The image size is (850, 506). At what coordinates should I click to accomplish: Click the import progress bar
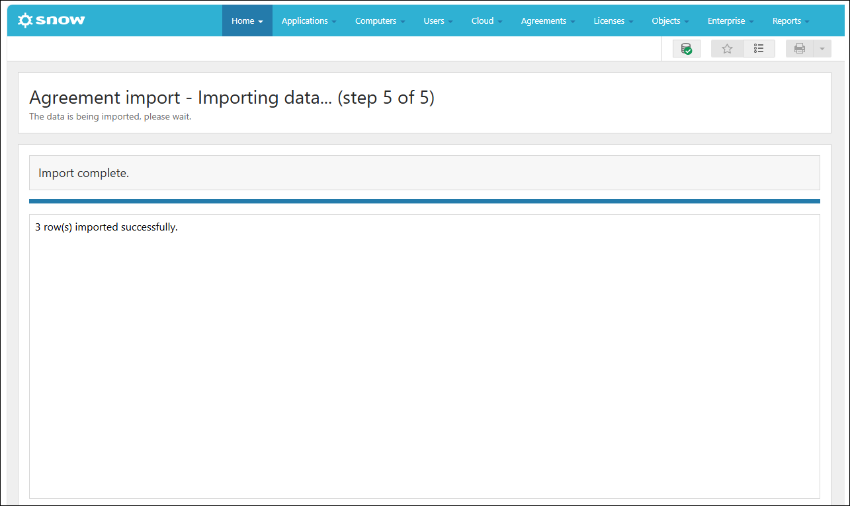tap(425, 201)
